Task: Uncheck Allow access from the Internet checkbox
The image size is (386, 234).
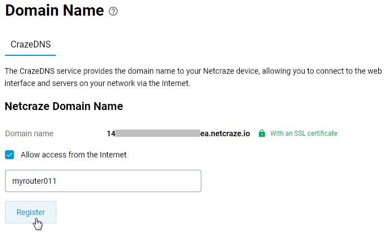Action: pyautogui.click(x=9, y=155)
